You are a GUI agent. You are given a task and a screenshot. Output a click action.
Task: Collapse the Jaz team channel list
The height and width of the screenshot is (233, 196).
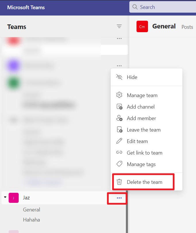pos(5,197)
